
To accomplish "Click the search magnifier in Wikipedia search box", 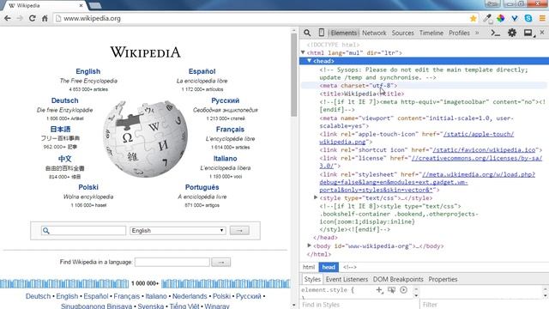I will [45, 231].
